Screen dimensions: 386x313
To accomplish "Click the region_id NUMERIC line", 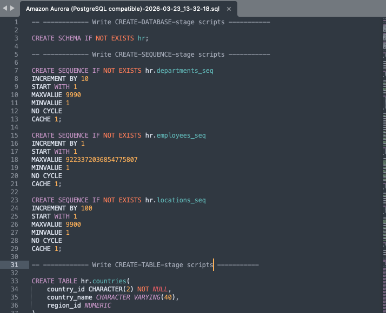I will tap(79, 305).
